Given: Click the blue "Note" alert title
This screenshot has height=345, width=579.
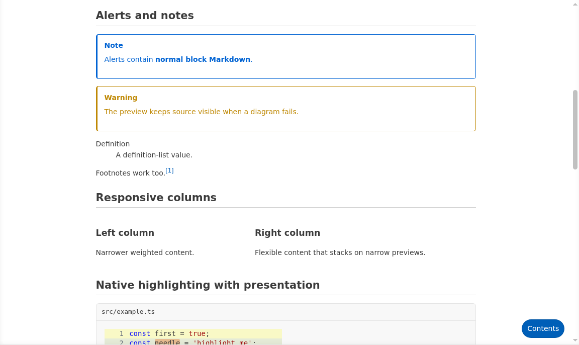Looking at the screenshot, I should pyautogui.click(x=114, y=45).
